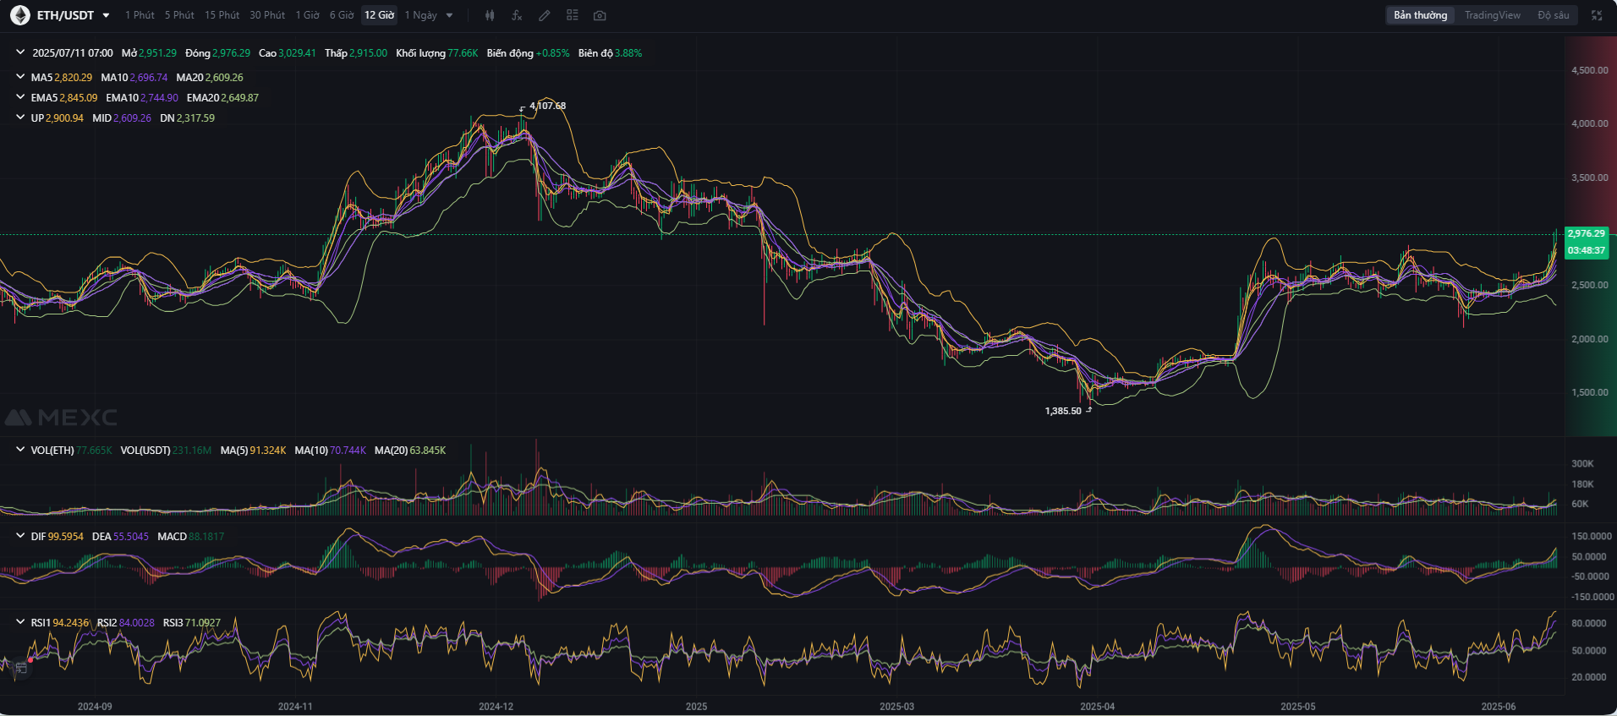This screenshot has height=716, width=1617.
Task: Click the EMA10 2,744.90 label
Action: coord(142,97)
